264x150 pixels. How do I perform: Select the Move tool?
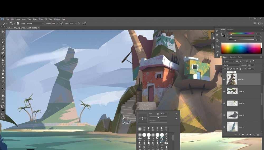[x=3, y=32]
